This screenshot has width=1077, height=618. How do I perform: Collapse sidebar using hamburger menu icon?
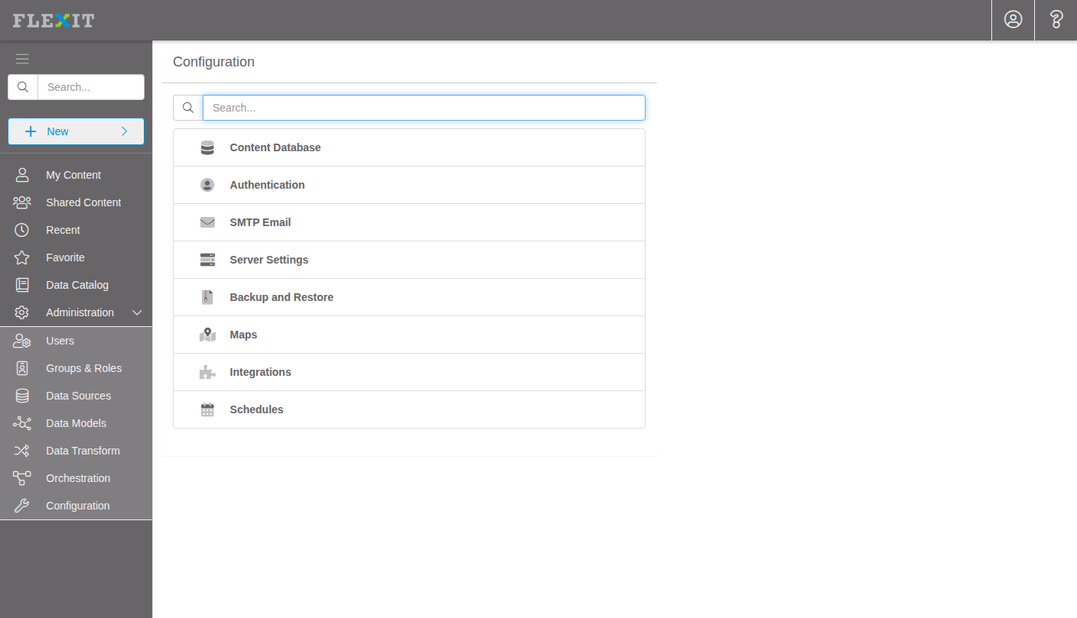click(22, 59)
